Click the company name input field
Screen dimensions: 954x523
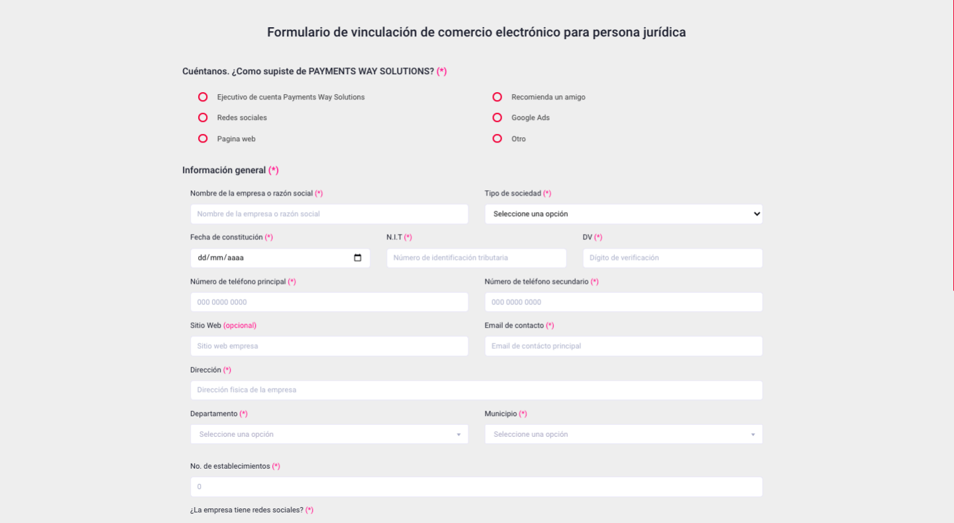coord(329,214)
